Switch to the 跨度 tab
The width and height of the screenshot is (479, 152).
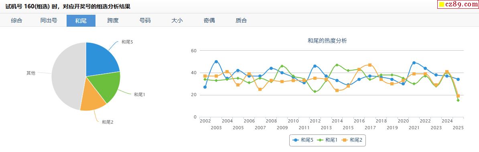113,21
